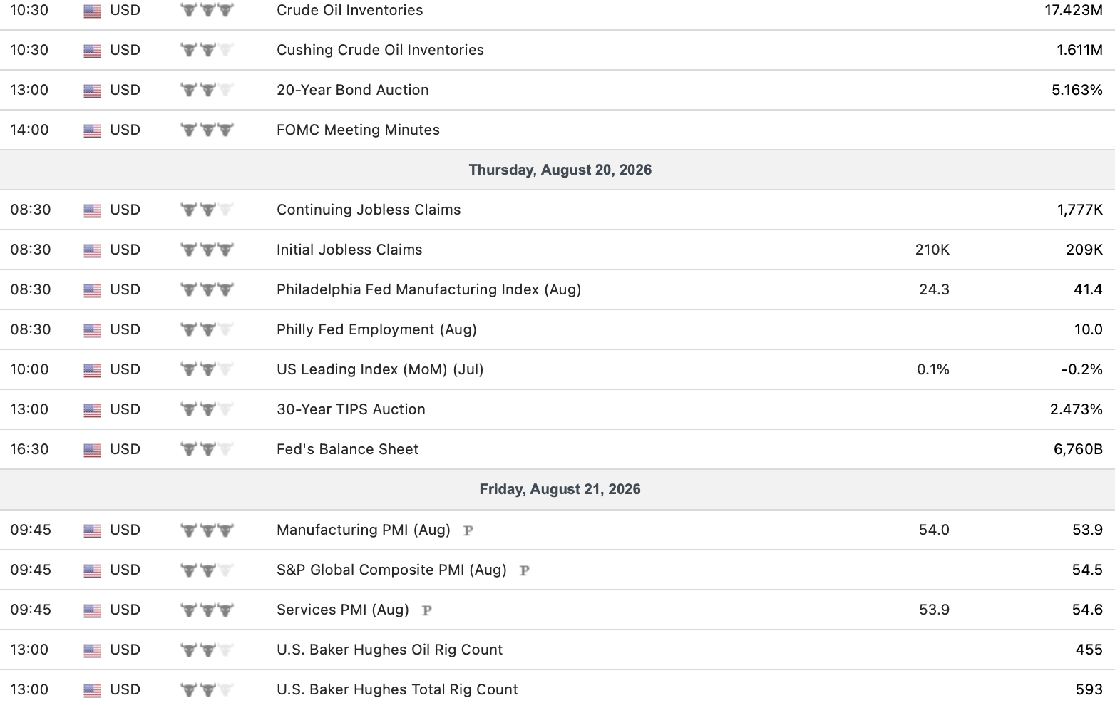Click the US flag beside U.S. Baker Hughes Total Rig Count

point(92,690)
